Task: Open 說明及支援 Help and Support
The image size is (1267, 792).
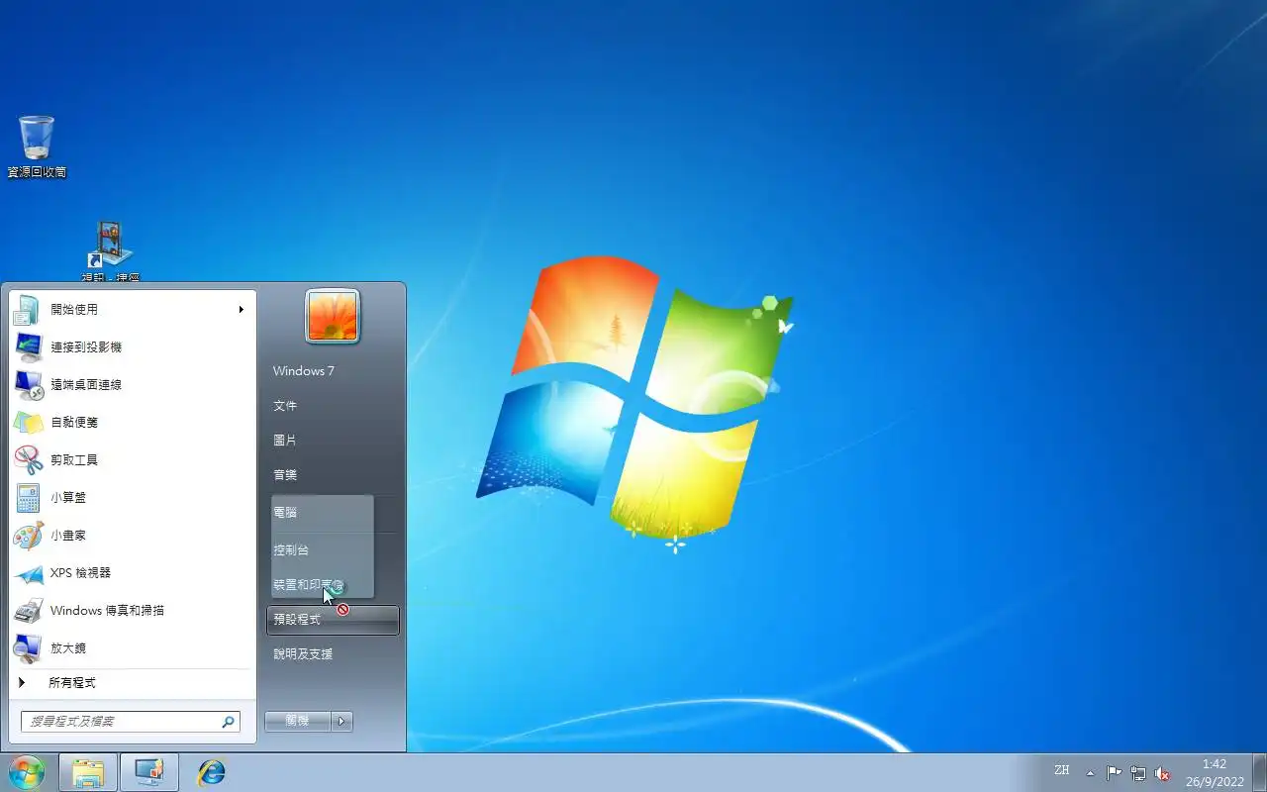Action: pyautogui.click(x=335, y=654)
